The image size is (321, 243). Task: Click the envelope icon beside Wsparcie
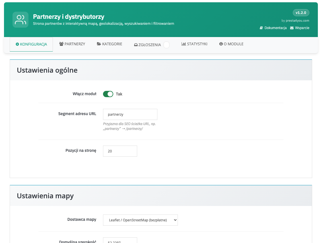pyautogui.click(x=292, y=28)
